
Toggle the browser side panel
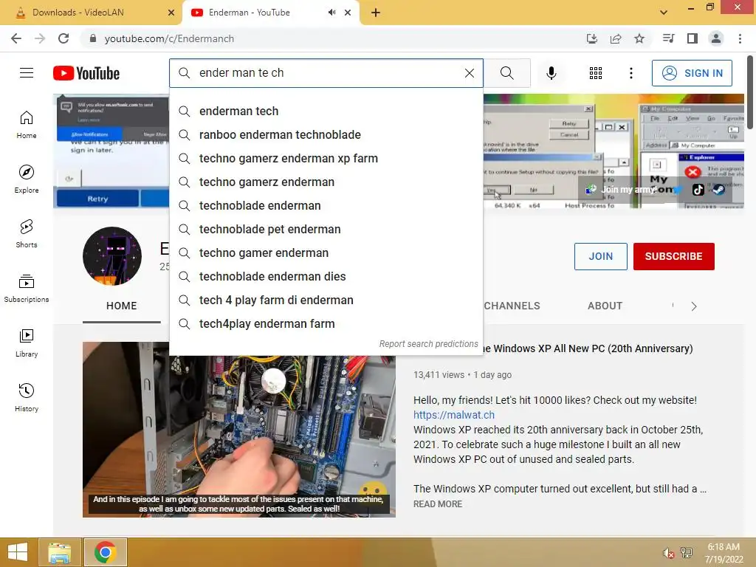coord(693,38)
